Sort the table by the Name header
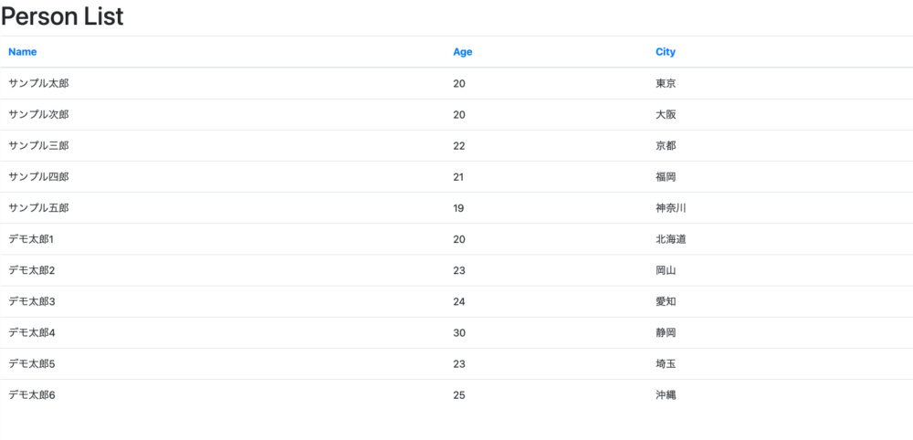 tap(23, 52)
